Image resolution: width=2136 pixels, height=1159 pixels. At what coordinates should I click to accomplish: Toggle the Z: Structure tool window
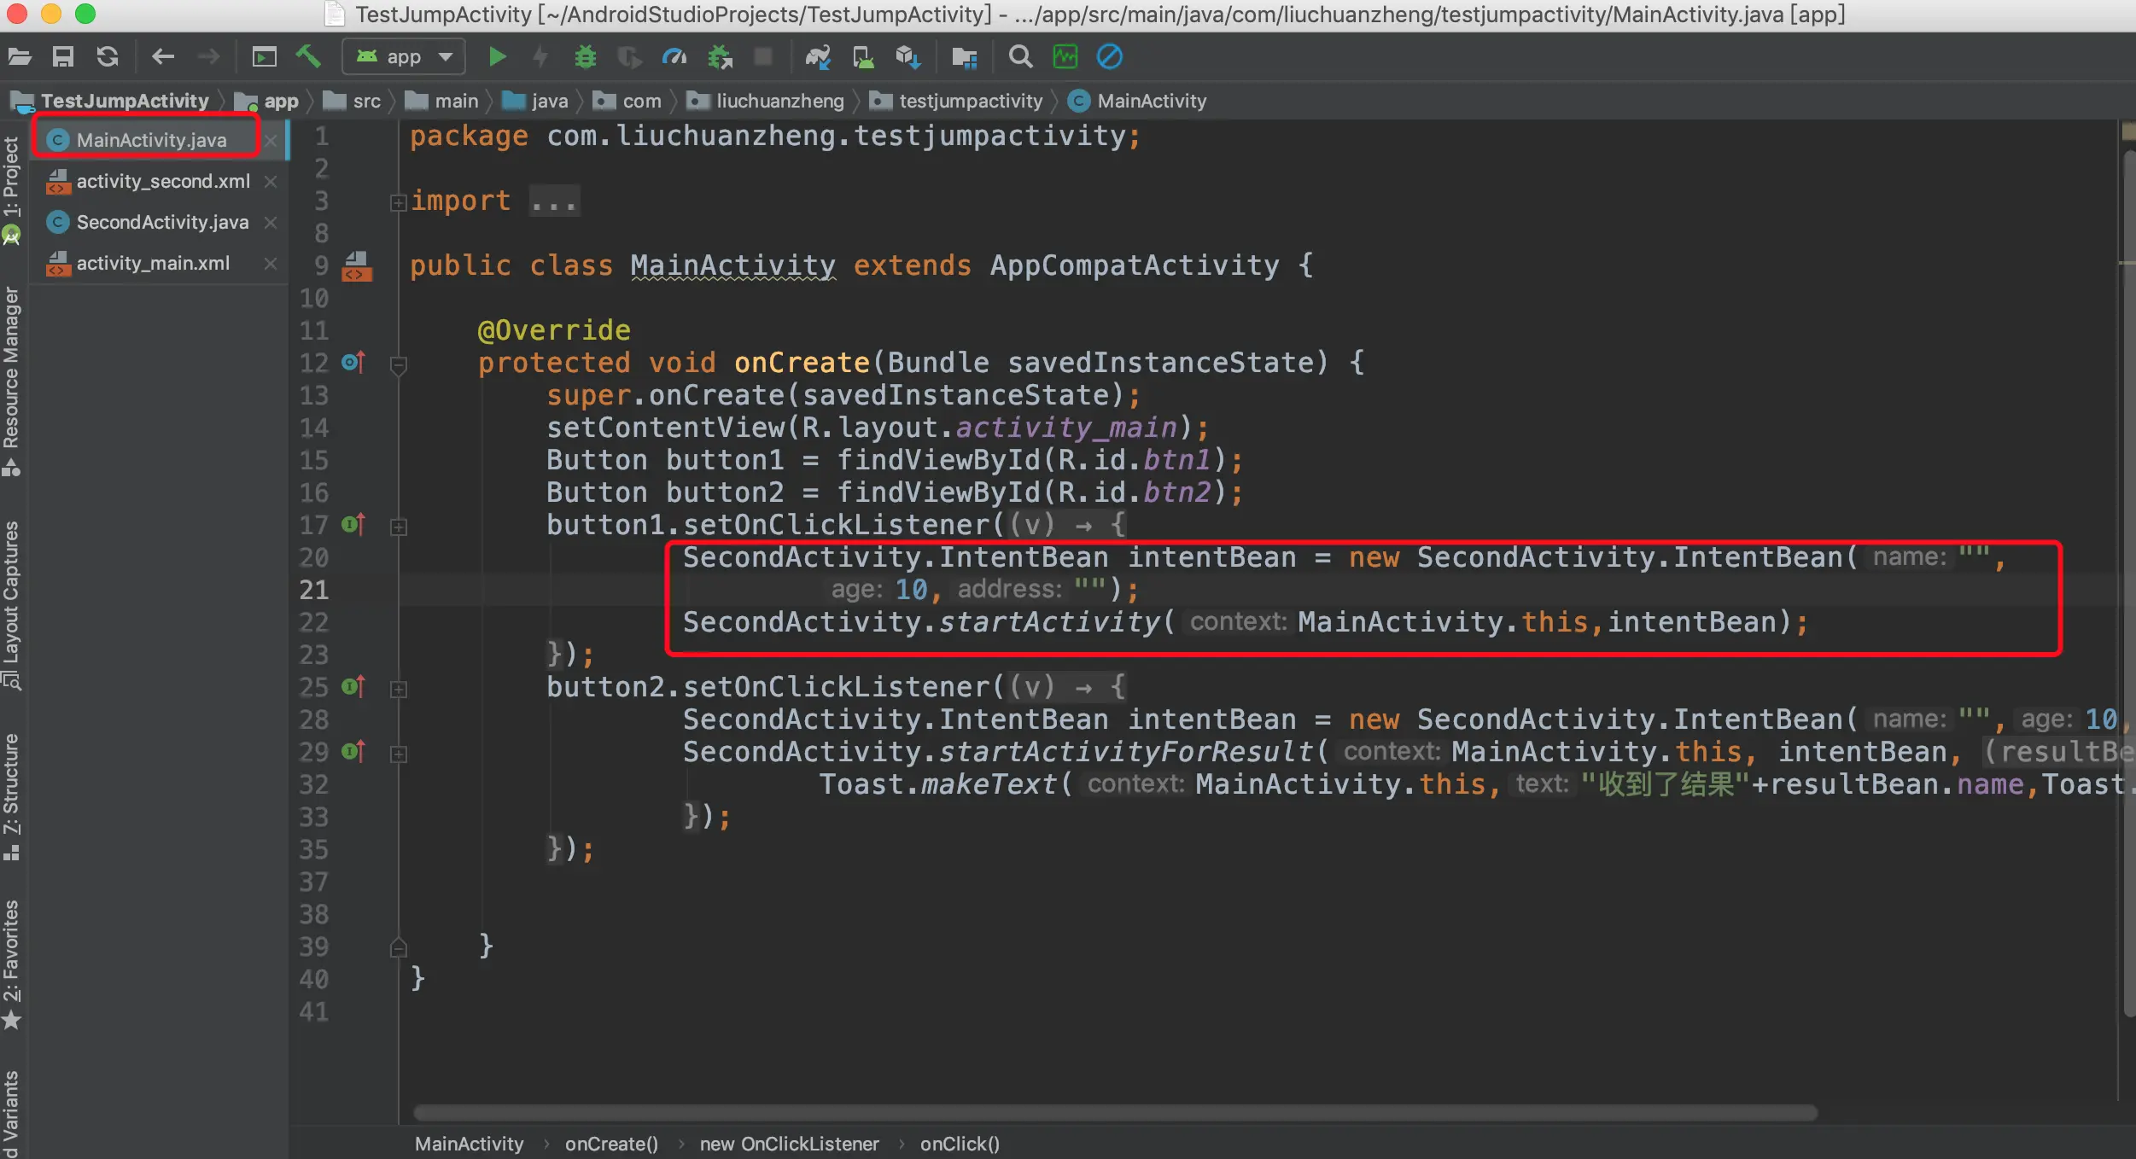pos(11,783)
